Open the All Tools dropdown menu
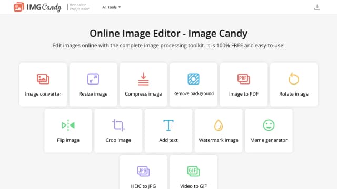 [111, 7]
